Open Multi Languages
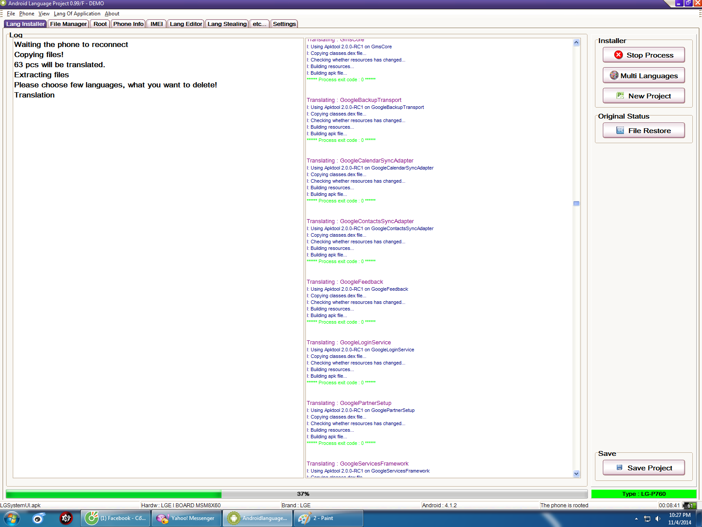The height and width of the screenshot is (527, 702). click(644, 76)
